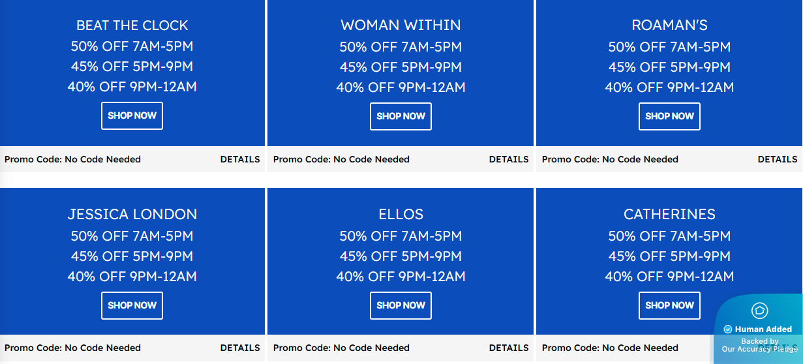Open the Roaman's heading
Screen dimensions: 803x364
click(669, 25)
